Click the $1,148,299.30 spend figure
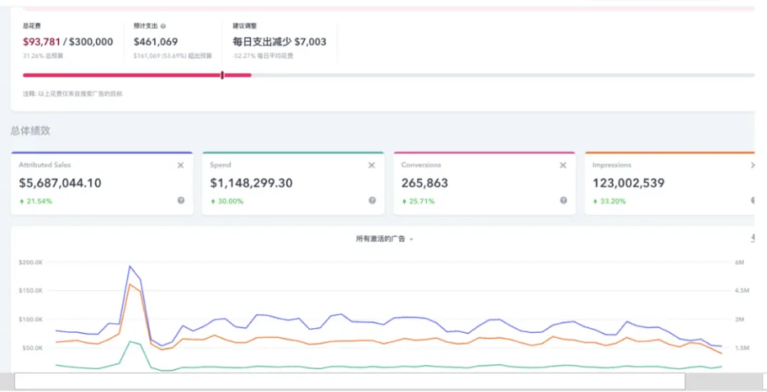 point(252,183)
